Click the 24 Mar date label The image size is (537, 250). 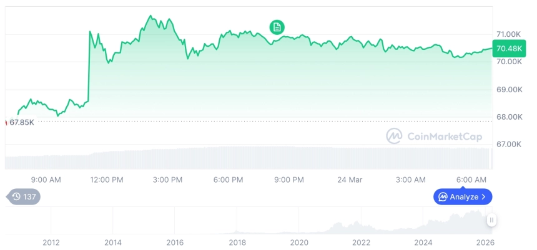coord(350,180)
